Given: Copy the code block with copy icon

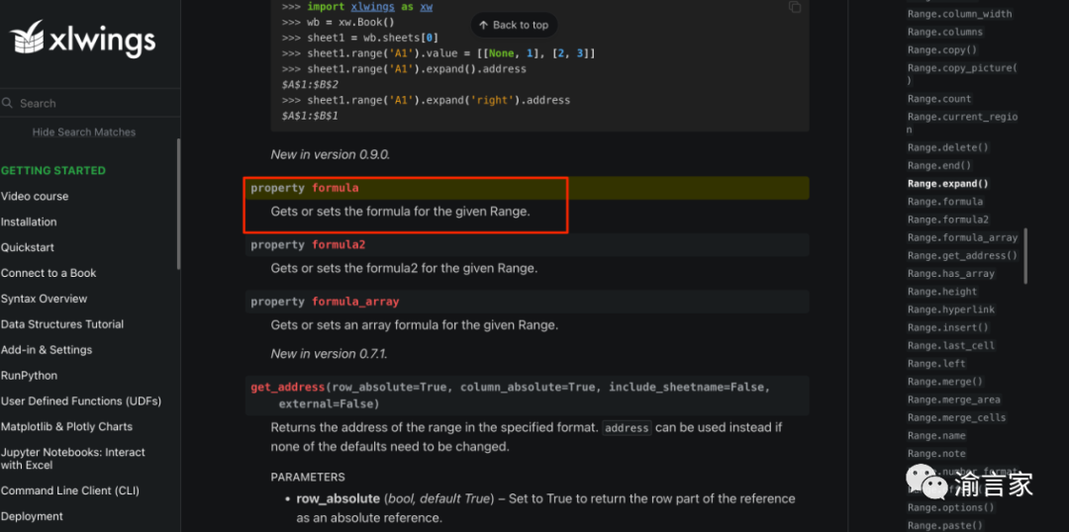Looking at the screenshot, I should (795, 8).
